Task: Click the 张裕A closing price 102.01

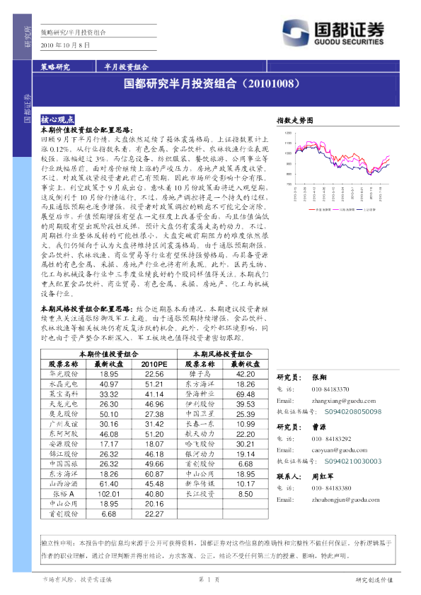Action: [109, 494]
